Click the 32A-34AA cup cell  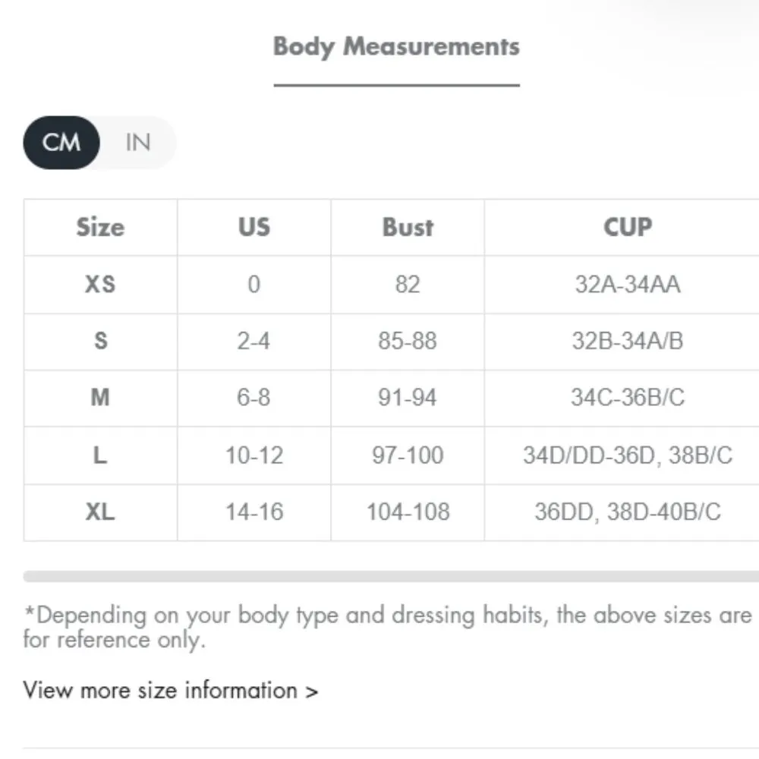(x=627, y=285)
